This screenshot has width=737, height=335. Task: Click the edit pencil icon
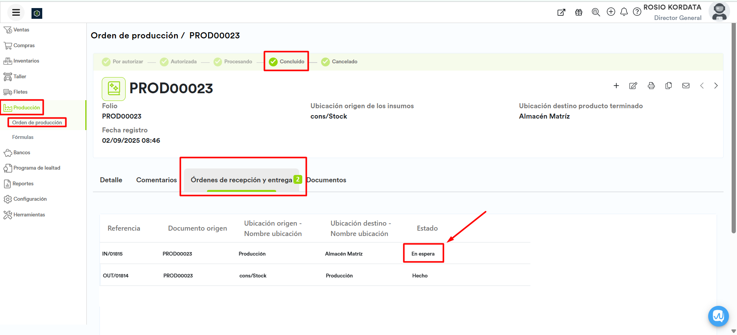click(x=633, y=86)
